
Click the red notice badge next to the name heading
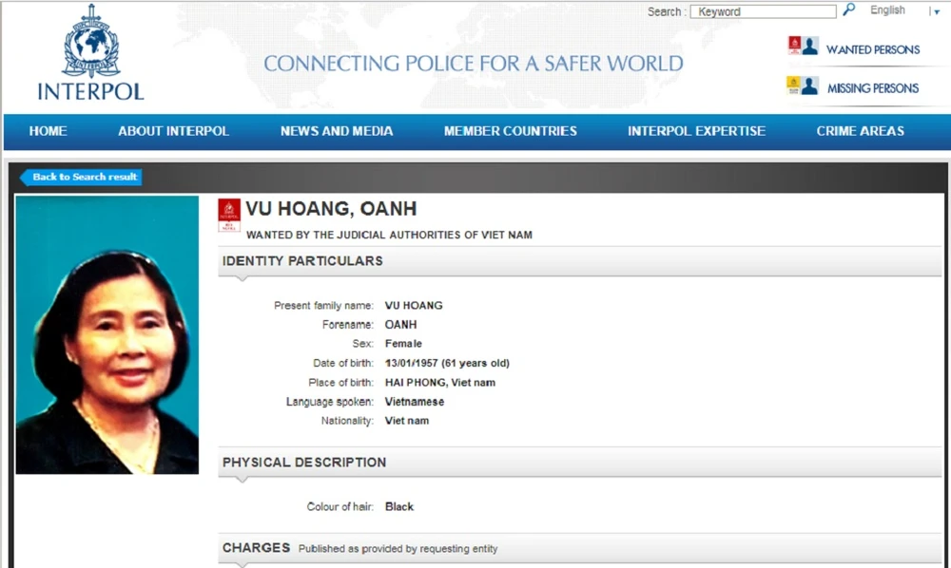tap(229, 215)
